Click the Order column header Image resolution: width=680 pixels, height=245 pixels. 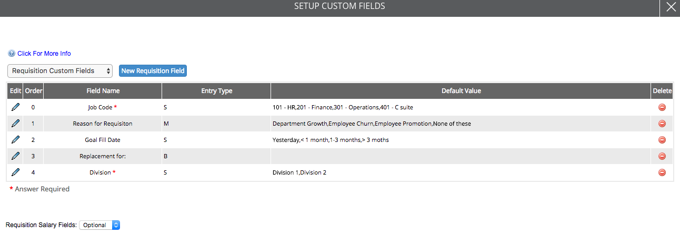pos(34,91)
